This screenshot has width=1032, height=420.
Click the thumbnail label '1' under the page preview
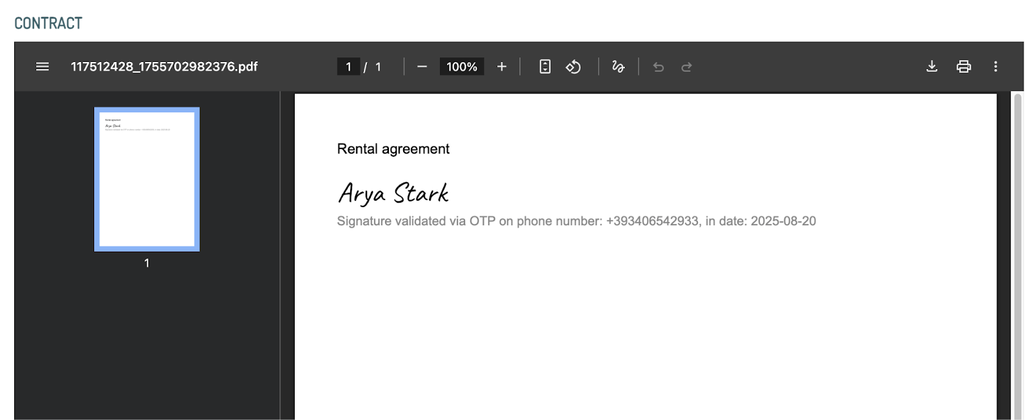[147, 263]
